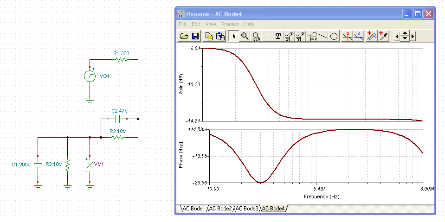Switch to the AC Bode2 tab
Viewport: 445px width, 222px height.
[x=220, y=209]
